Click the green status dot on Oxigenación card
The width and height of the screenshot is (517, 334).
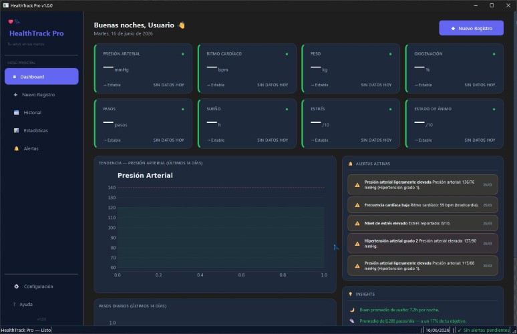click(x=494, y=54)
